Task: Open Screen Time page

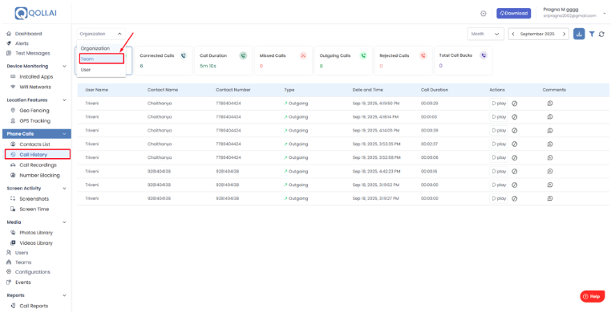Action: coord(34,209)
